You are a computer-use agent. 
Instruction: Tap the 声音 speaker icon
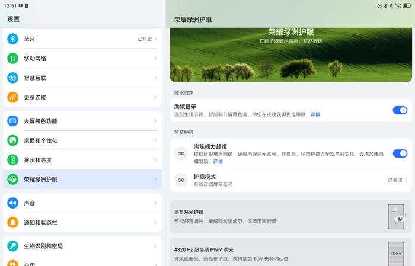coord(12,203)
